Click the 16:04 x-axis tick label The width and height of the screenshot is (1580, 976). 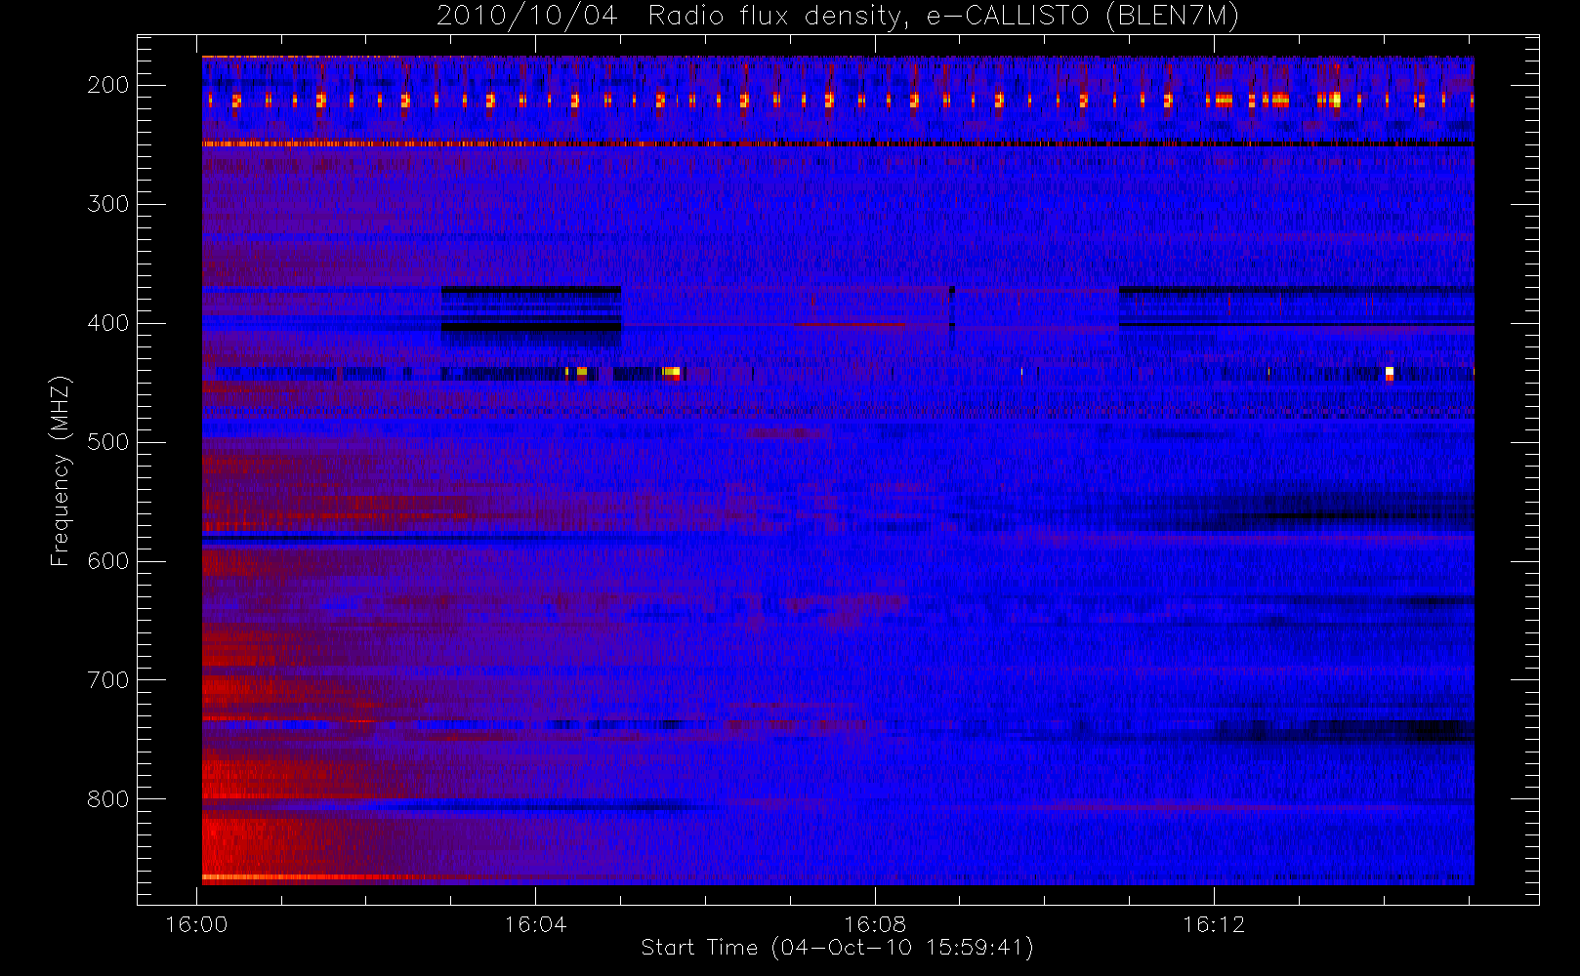tap(535, 924)
